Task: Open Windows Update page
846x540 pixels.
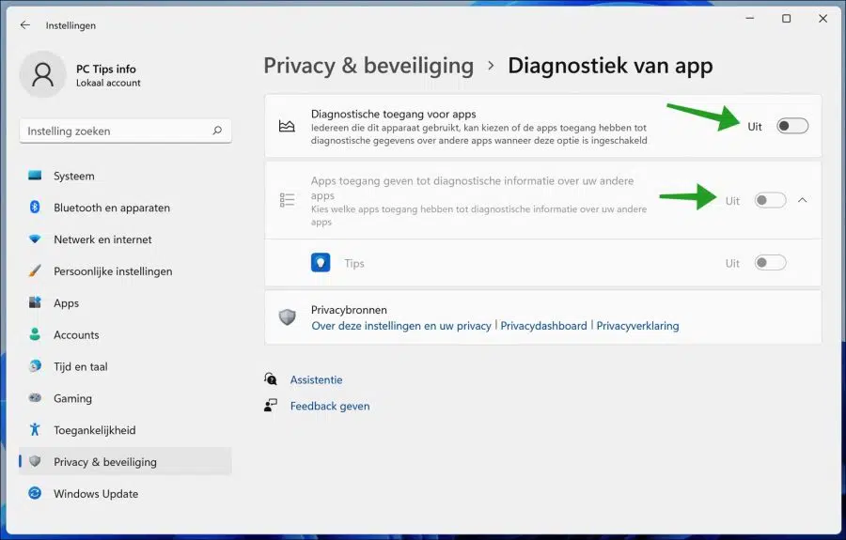Action: (x=125, y=494)
